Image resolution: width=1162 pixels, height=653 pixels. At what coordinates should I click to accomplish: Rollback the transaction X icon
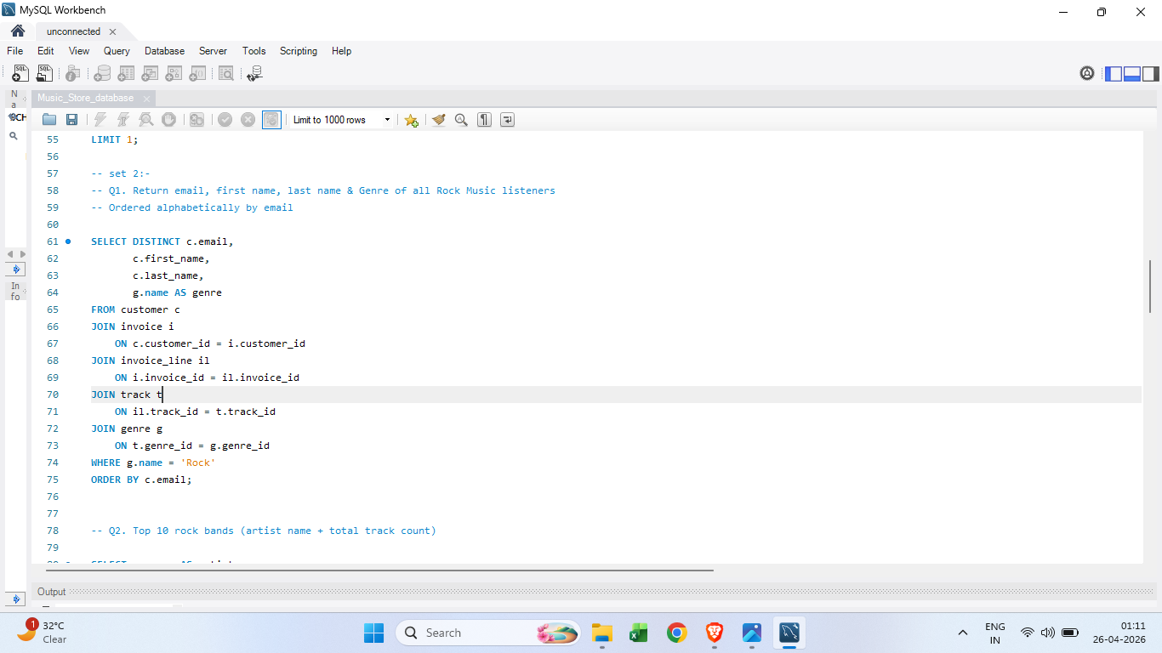coord(248,120)
